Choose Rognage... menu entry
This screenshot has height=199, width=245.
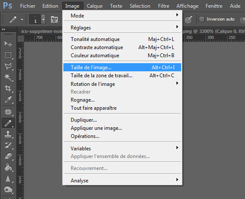[x=122, y=100]
